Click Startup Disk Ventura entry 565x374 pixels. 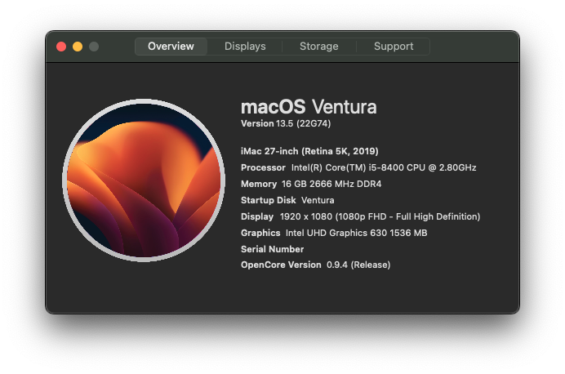pyautogui.click(x=287, y=200)
